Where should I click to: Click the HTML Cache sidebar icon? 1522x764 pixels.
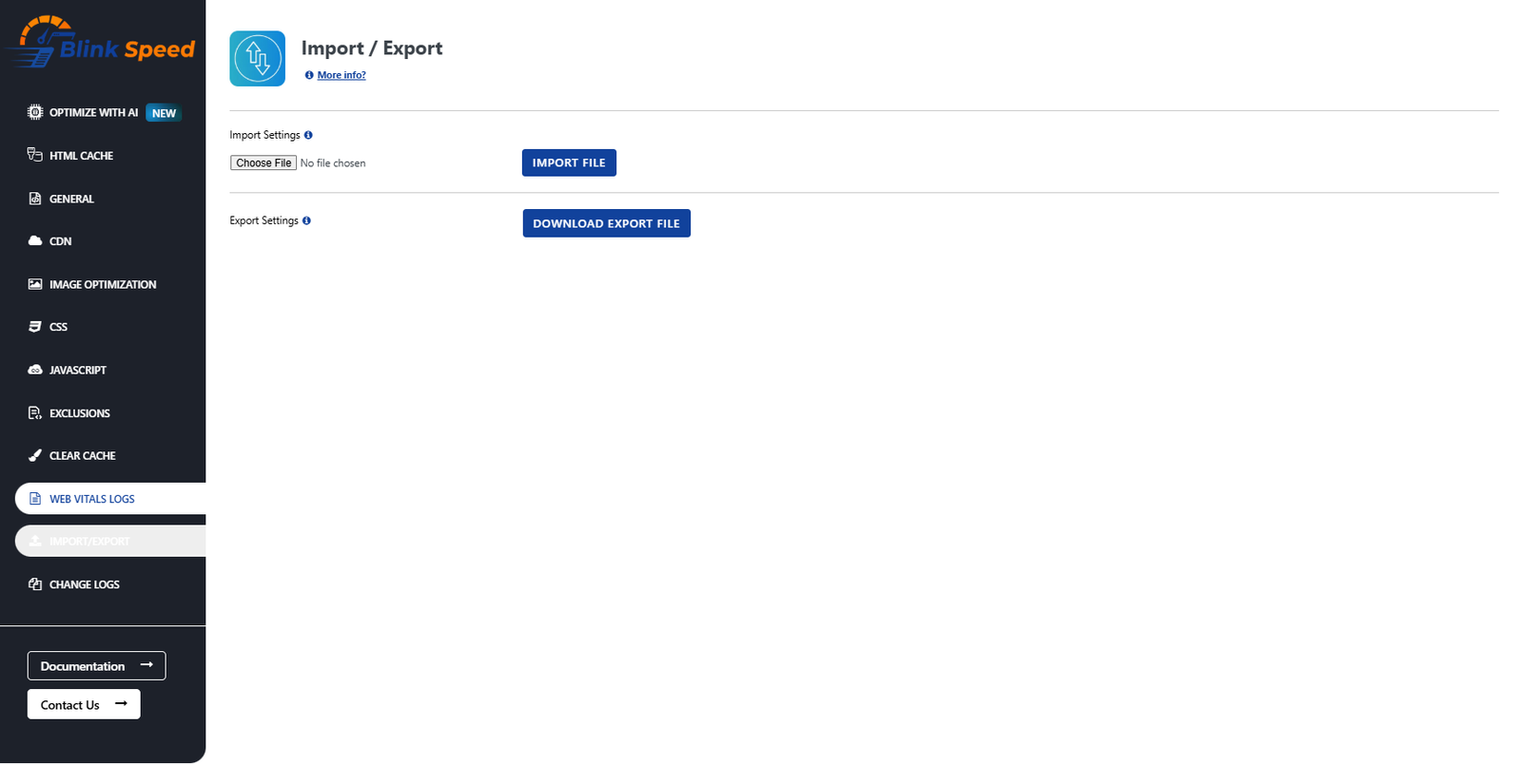click(x=35, y=155)
